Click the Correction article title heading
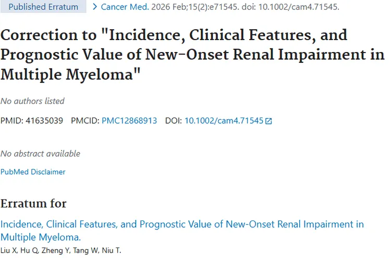 coord(192,55)
